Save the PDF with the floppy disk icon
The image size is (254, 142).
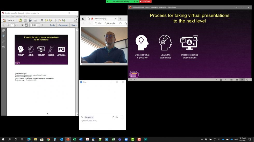[x=25, y=20]
